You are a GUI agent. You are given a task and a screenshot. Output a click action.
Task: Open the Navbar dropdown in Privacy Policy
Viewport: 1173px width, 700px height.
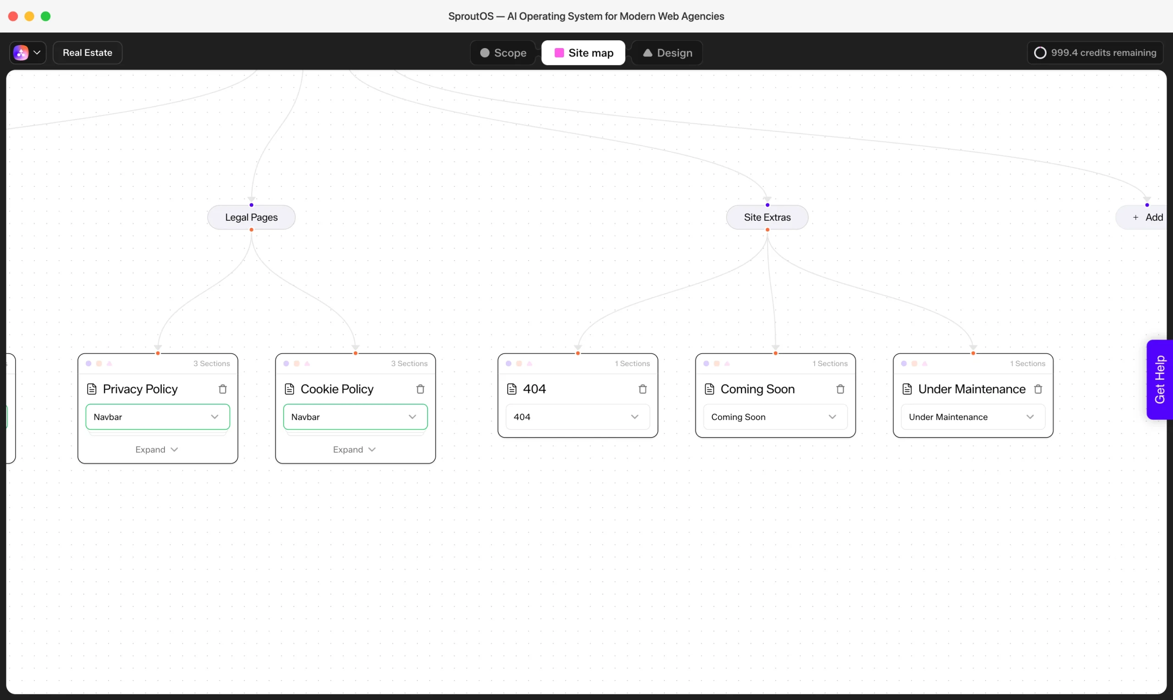(158, 417)
